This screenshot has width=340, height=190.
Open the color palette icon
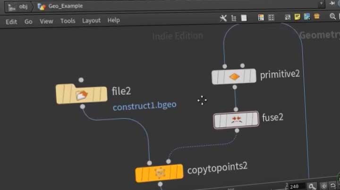[x=261, y=18]
